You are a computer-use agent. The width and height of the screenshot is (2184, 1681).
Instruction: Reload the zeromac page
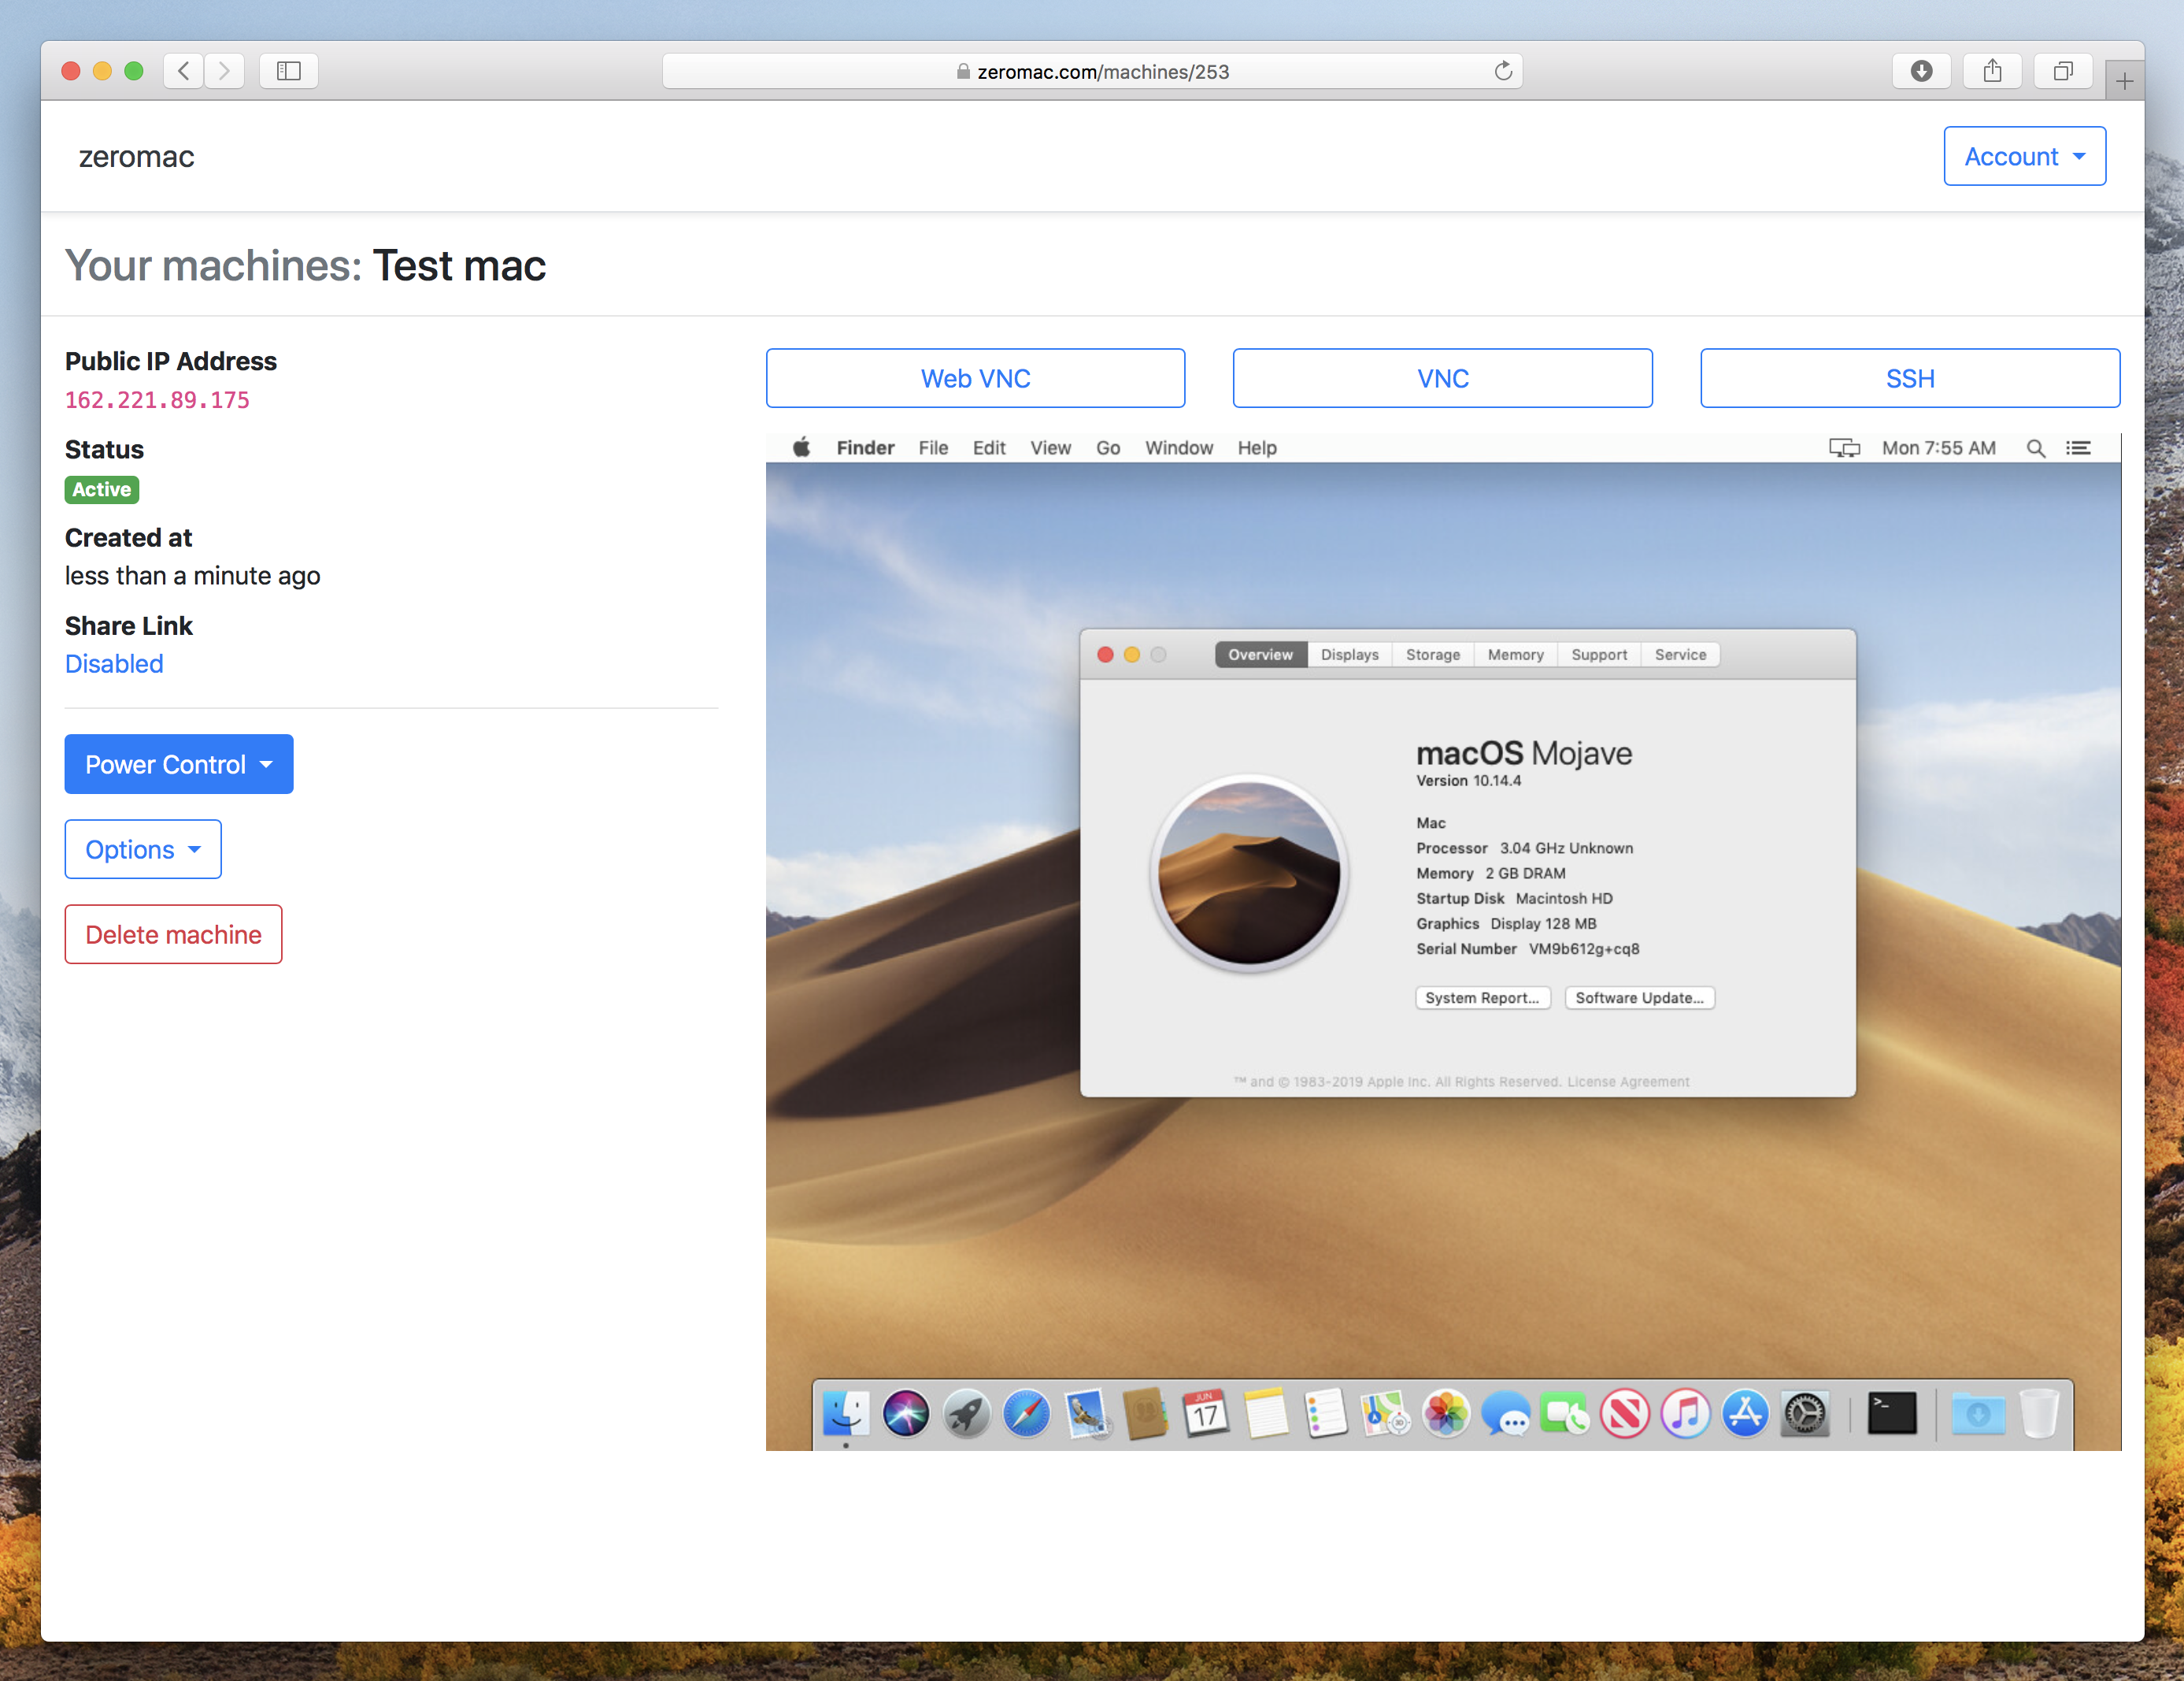[1502, 71]
